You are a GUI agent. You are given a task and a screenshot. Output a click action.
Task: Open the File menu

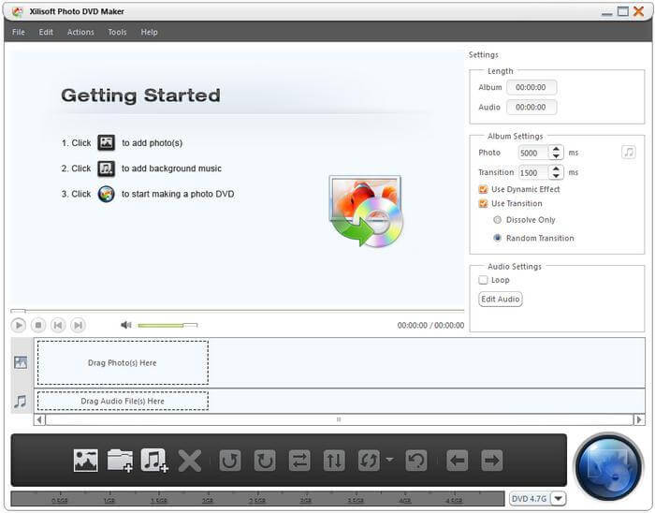[19, 32]
